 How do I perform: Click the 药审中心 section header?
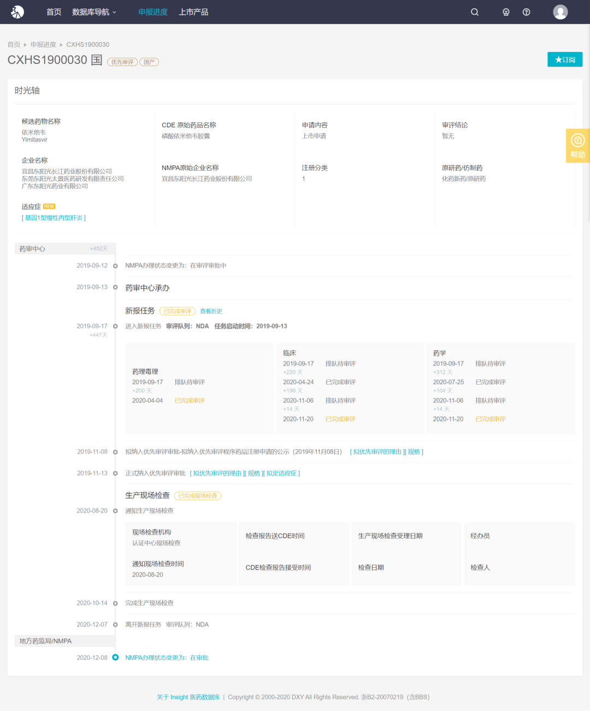click(x=65, y=249)
